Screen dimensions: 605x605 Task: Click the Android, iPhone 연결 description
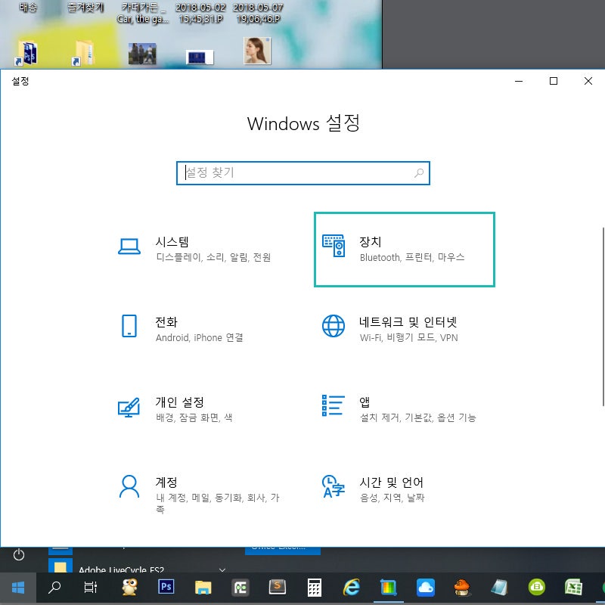tap(200, 337)
